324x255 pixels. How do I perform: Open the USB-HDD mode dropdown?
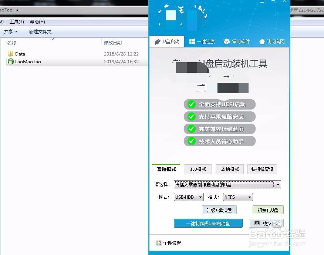(189, 197)
